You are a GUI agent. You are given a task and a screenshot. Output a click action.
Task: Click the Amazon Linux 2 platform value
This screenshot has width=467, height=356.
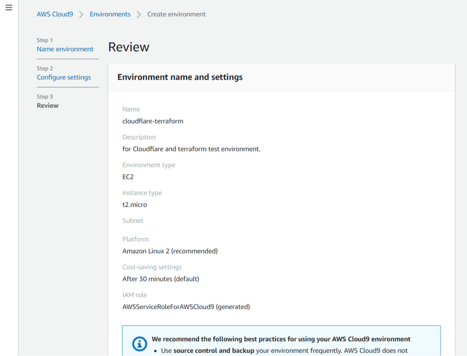point(170,251)
